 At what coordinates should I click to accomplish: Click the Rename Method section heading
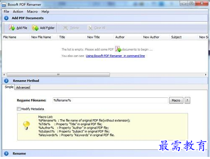tap(26, 81)
